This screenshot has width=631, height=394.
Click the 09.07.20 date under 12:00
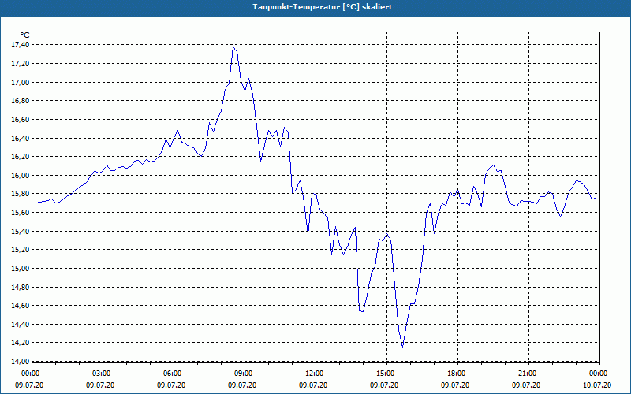[313, 385]
